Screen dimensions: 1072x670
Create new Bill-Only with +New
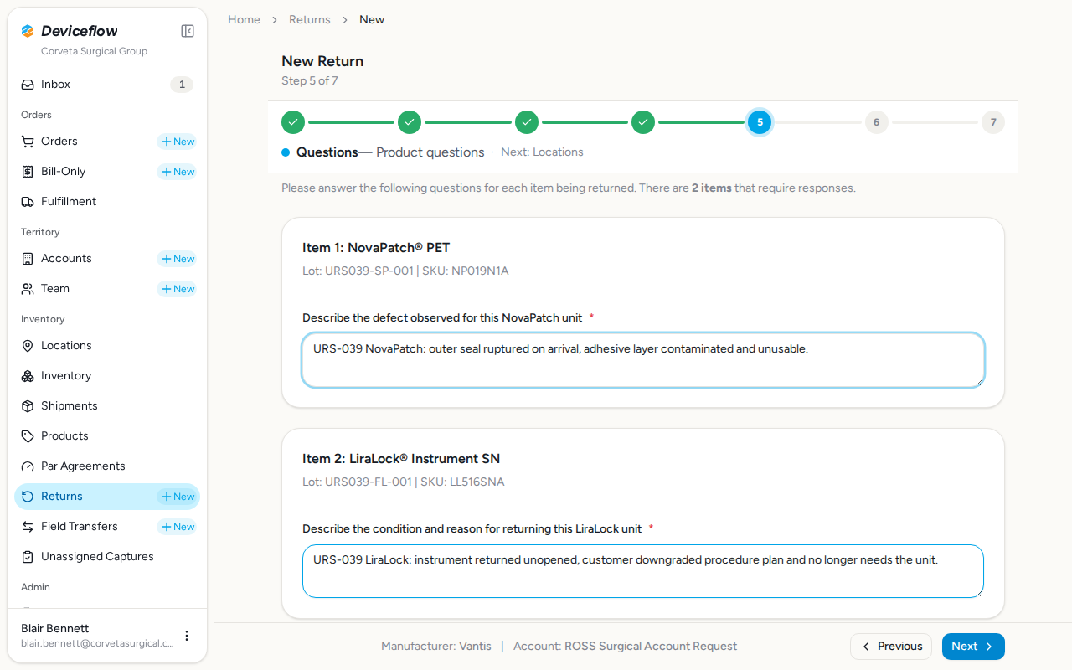pos(178,172)
